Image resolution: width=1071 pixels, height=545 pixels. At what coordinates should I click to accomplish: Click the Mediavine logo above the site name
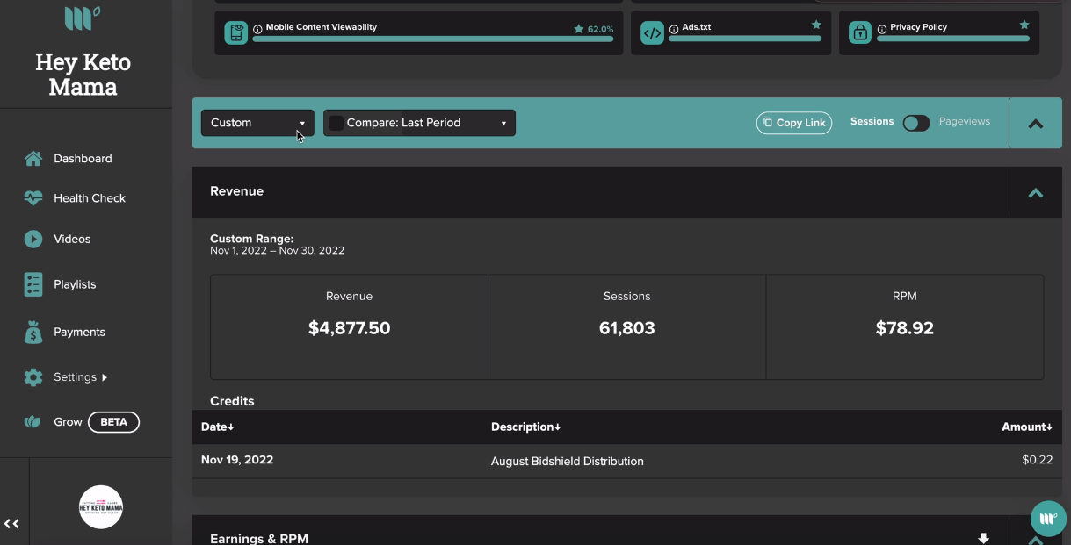83,18
